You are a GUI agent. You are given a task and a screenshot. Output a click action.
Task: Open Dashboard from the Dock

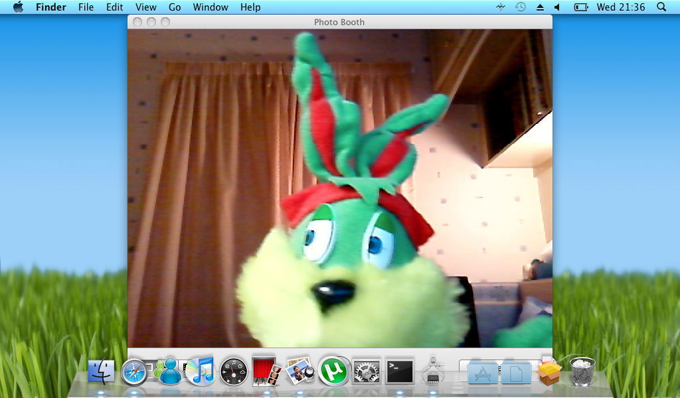[233, 371]
